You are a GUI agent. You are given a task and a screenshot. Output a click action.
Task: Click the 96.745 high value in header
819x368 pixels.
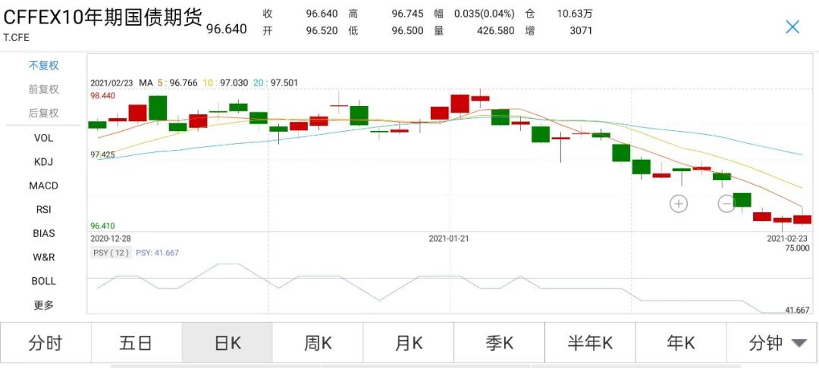pyautogui.click(x=407, y=14)
